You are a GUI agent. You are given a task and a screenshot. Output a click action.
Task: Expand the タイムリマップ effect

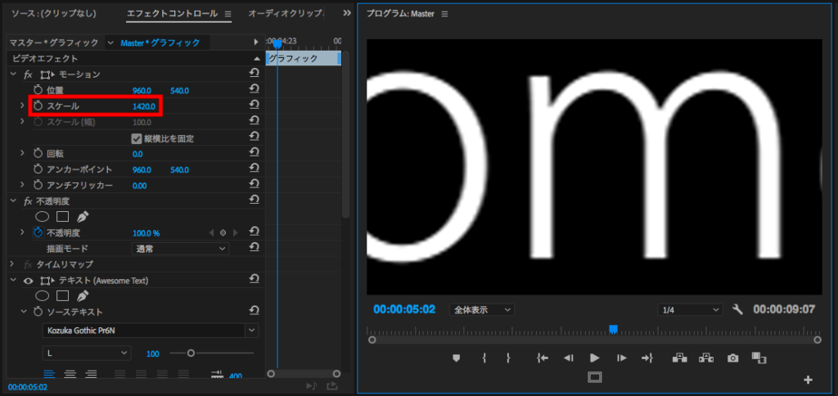tap(13, 264)
